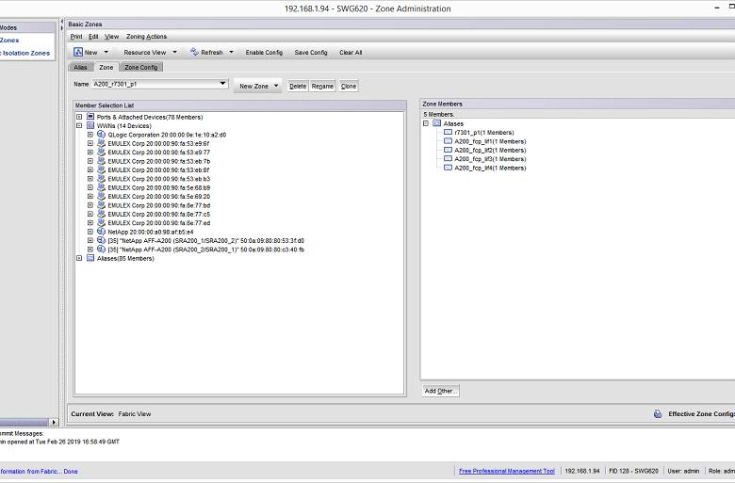Click the printer icon near Effective Zone Config

pyautogui.click(x=658, y=413)
